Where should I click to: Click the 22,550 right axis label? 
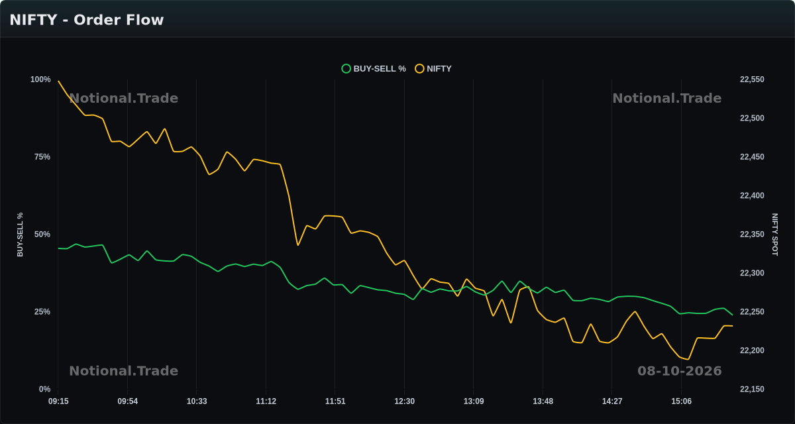coord(752,79)
